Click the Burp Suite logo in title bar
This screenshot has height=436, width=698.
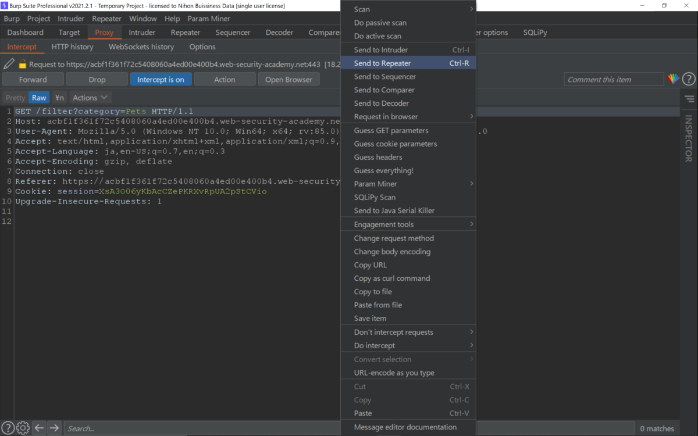pyautogui.click(x=5, y=5)
